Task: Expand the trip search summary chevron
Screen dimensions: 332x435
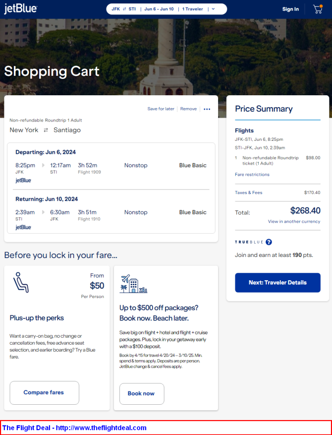Action: 213,9
